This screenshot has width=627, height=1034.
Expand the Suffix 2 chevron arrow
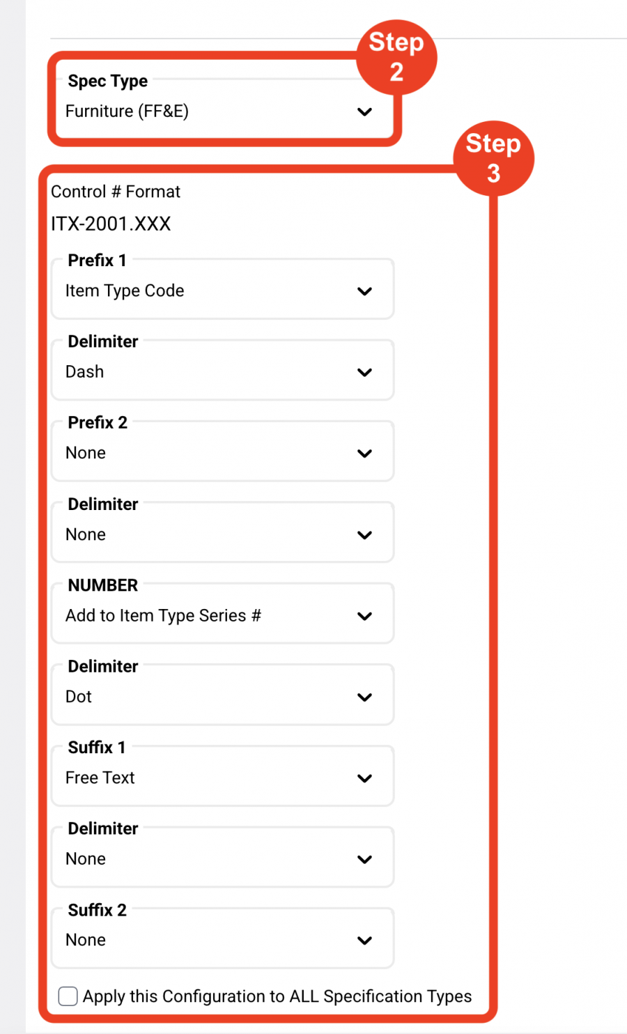tap(364, 941)
